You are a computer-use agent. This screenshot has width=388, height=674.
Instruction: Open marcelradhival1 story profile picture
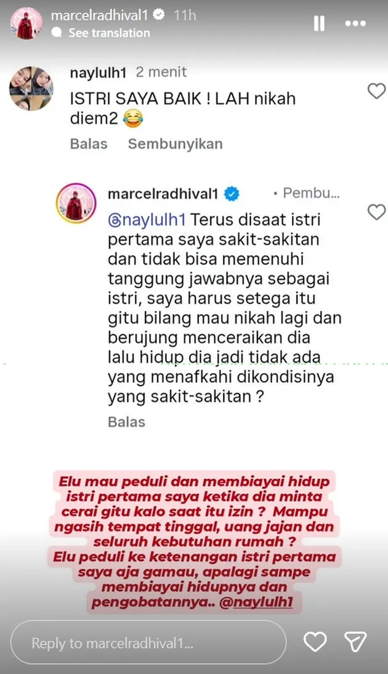26,23
